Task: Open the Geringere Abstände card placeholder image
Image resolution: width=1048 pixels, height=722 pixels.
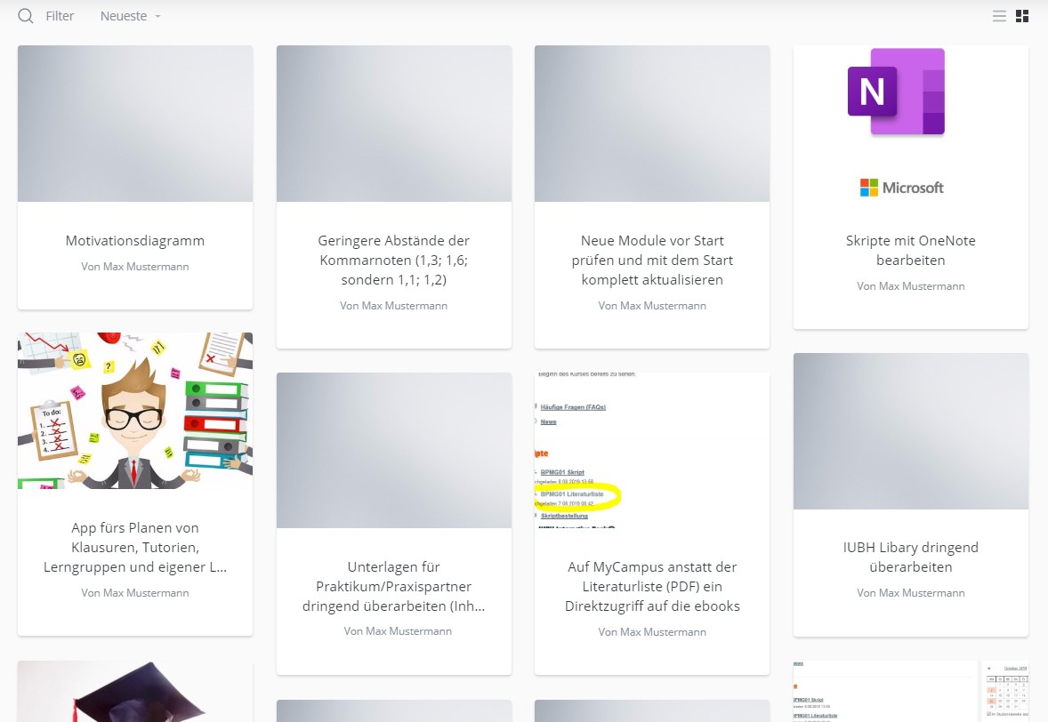Action: pyautogui.click(x=394, y=124)
